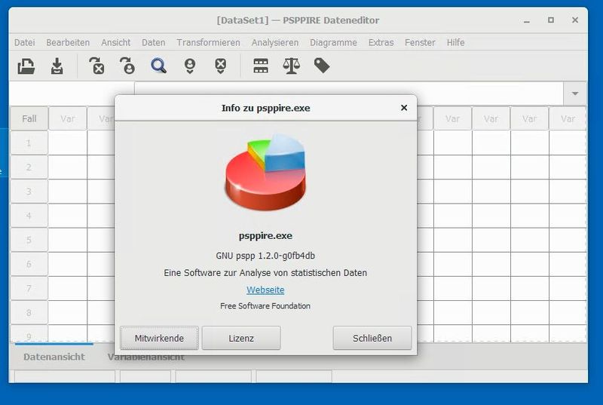
Task: Split file toolbar icon
Action: pyautogui.click(x=261, y=66)
